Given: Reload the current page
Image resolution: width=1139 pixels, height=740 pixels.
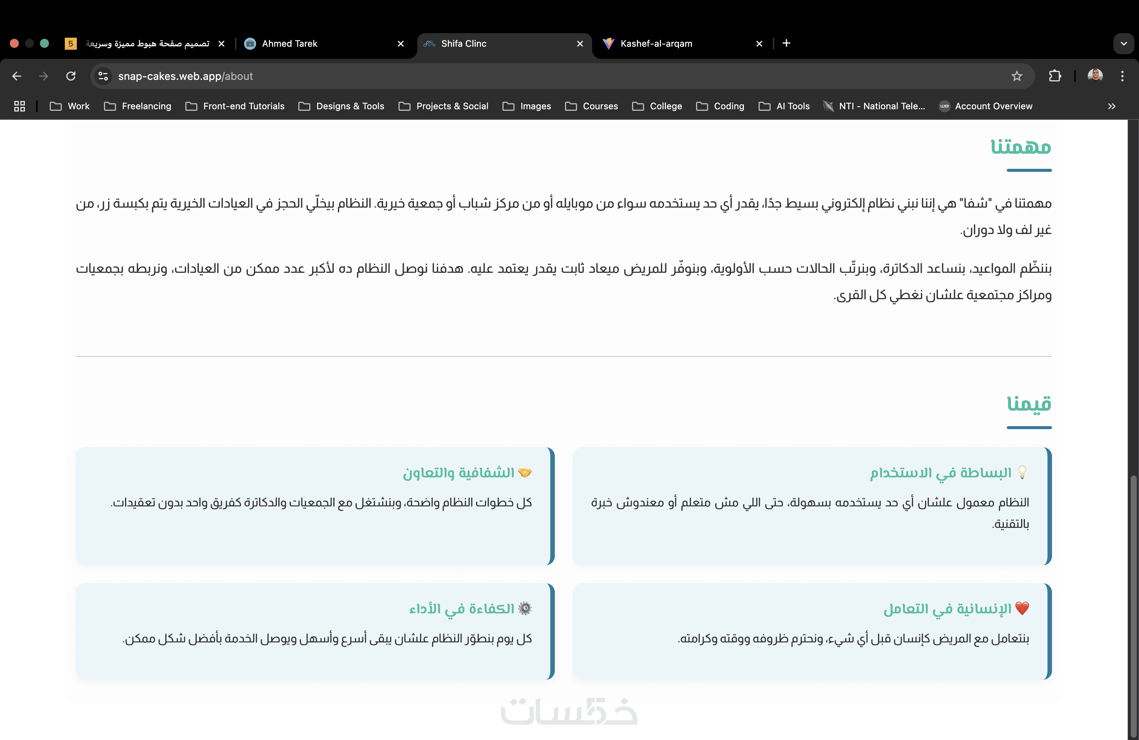Looking at the screenshot, I should coord(71,76).
